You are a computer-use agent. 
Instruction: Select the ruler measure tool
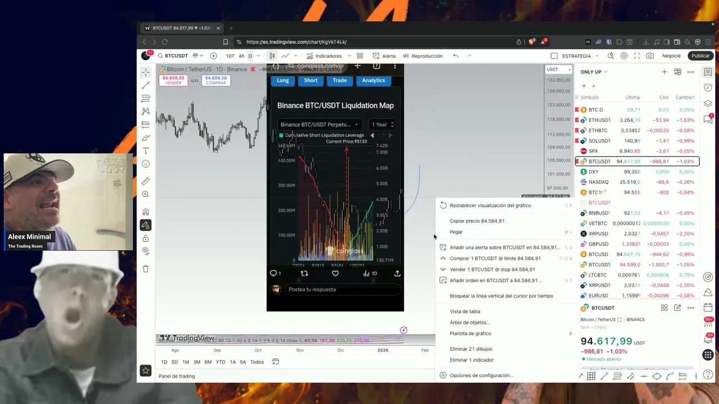click(145, 181)
